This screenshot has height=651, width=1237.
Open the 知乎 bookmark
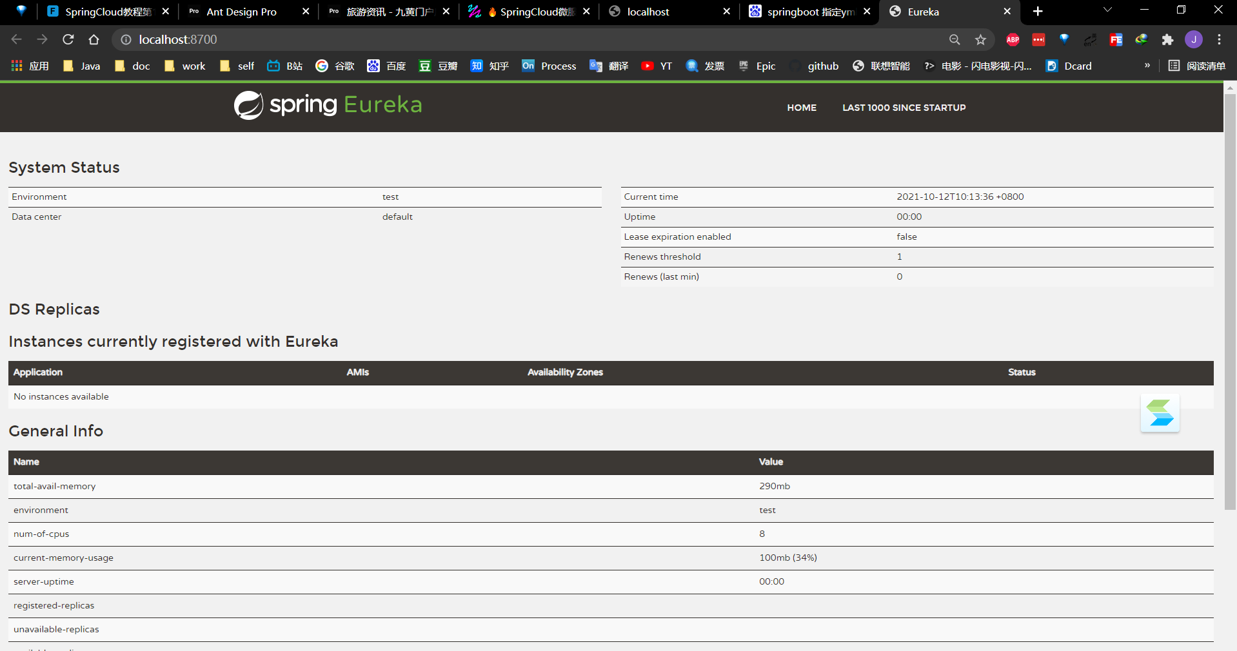click(x=490, y=66)
